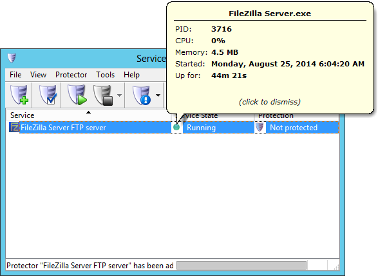378x276 pixels.
Task: Open the File menu
Action: coord(15,75)
